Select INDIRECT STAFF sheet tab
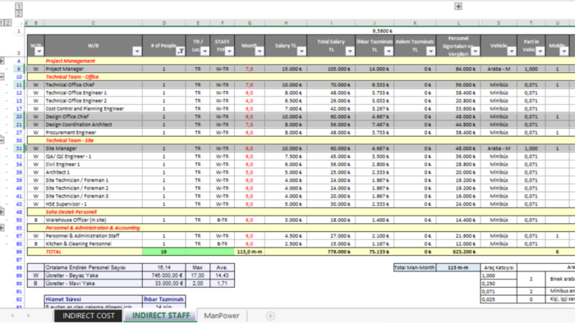 tap(161, 316)
